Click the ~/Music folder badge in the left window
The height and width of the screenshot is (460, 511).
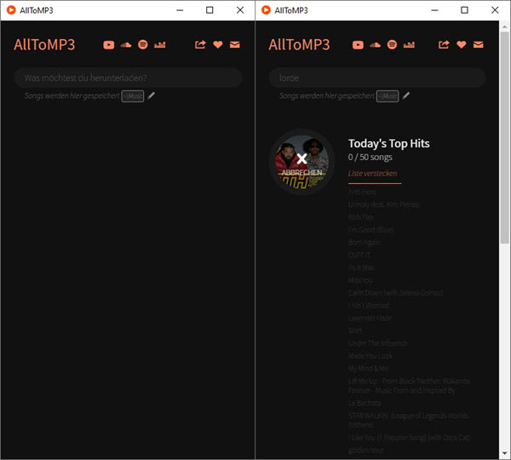point(133,96)
